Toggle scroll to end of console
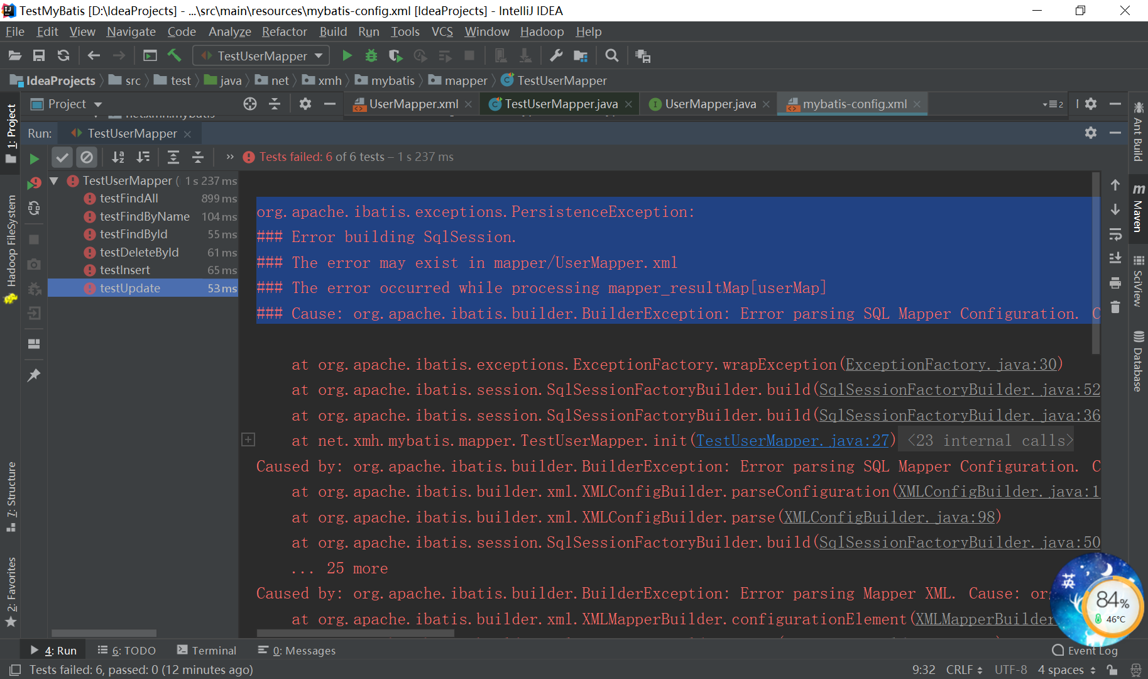1148x679 pixels. (1115, 258)
